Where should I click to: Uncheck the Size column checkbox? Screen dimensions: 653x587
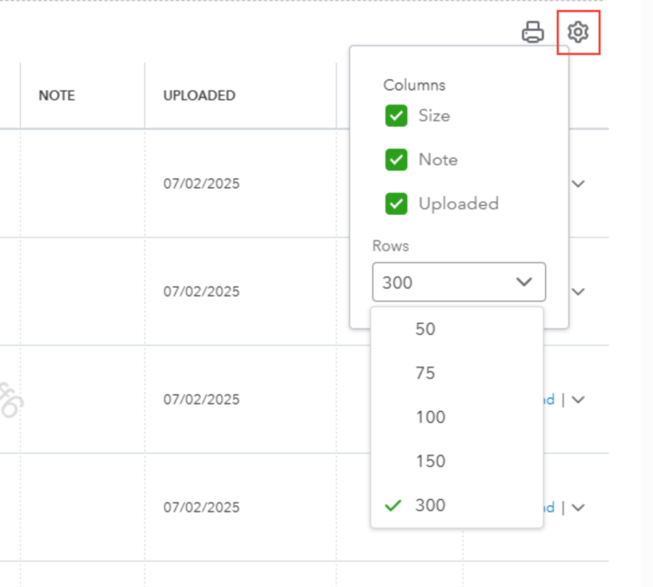point(396,116)
